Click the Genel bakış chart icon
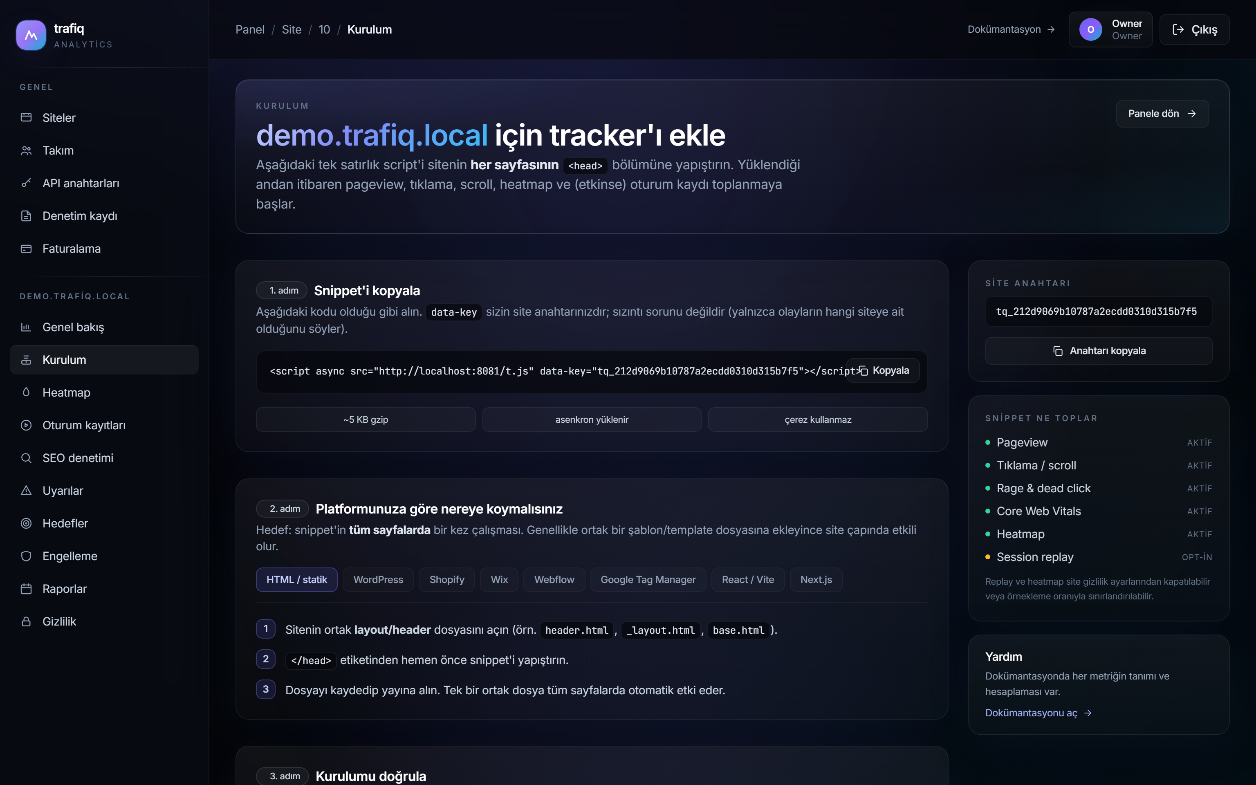This screenshot has height=785, width=1256. coord(26,327)
